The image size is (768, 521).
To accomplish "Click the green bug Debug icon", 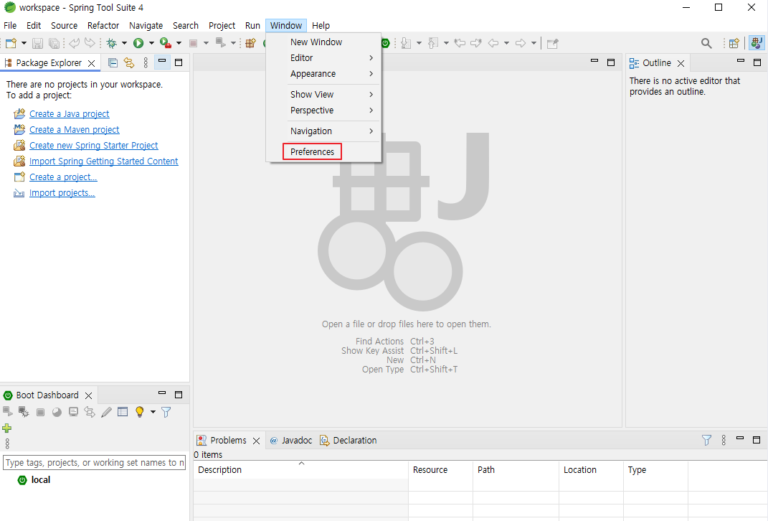I will (x=112, y=43).
